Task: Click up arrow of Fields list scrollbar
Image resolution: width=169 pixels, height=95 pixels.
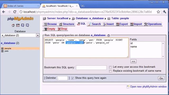Action: 163,43
